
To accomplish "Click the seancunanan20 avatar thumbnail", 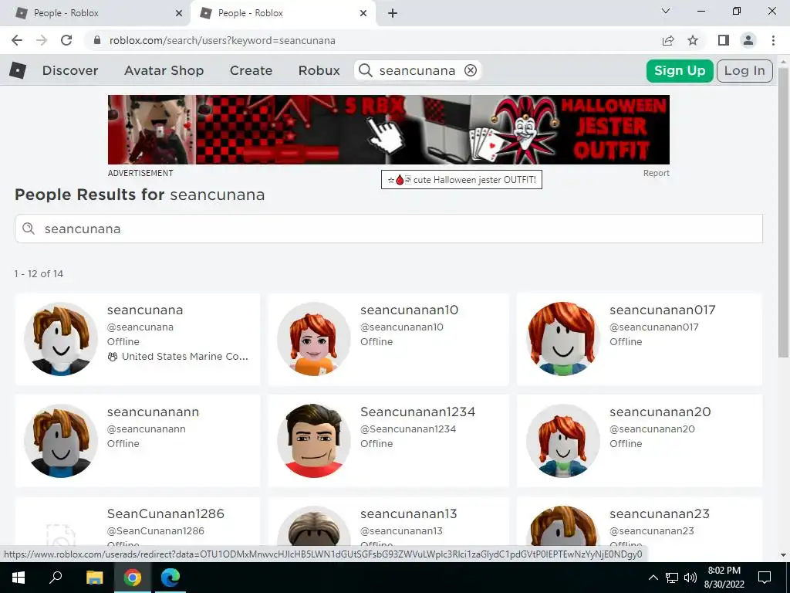I will coord(562,441).
